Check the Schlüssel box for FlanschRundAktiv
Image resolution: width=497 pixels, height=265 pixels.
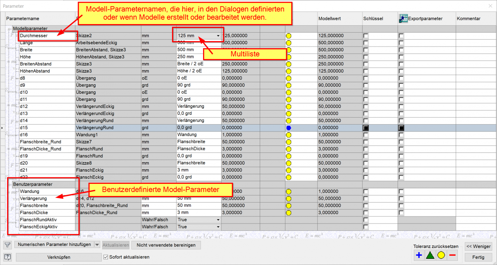point(366,220)
